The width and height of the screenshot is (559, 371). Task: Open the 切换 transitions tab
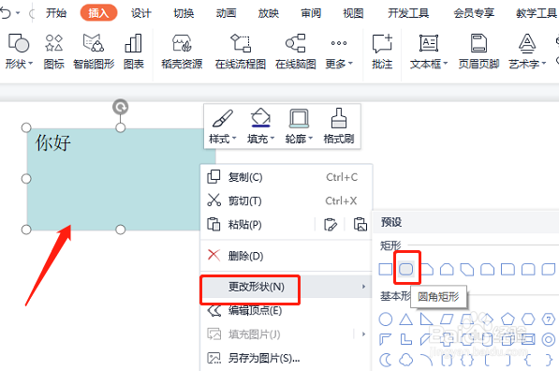[184, 13]
